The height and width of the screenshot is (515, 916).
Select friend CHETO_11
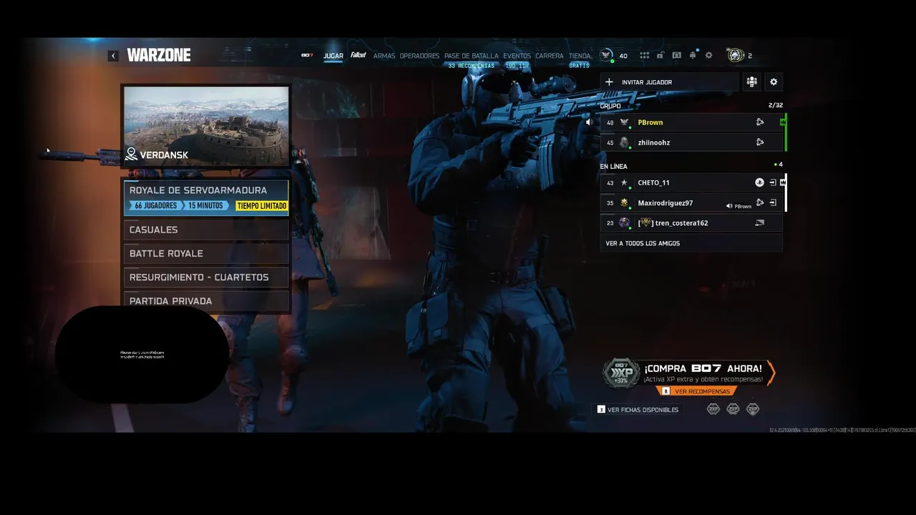pos(691,182)
